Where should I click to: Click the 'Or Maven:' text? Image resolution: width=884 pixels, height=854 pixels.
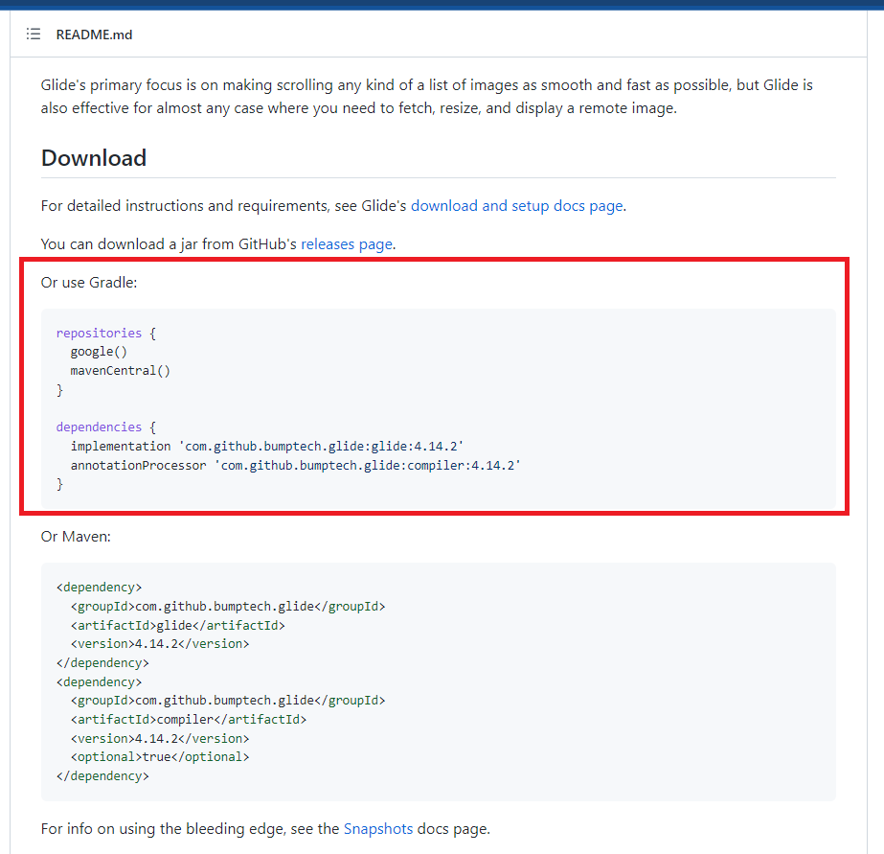tap(76, 537)
